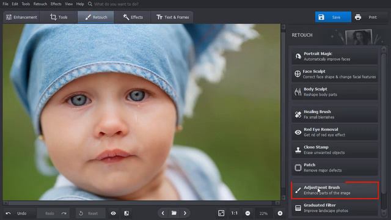Open Body Sculpt tool
Image resolution: width=391 pixels, height=220 pixels.
pyautogui.click(x=335, y=92)
